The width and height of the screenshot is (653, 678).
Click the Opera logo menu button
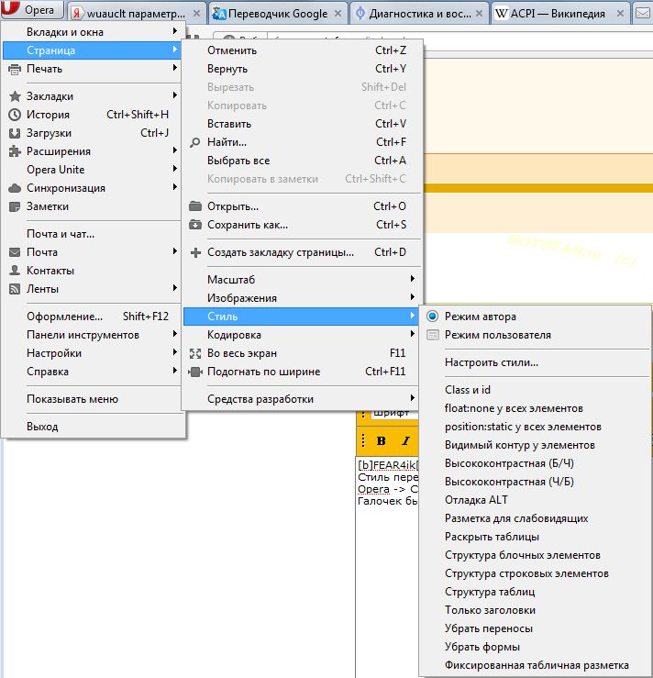coord(31,9)
